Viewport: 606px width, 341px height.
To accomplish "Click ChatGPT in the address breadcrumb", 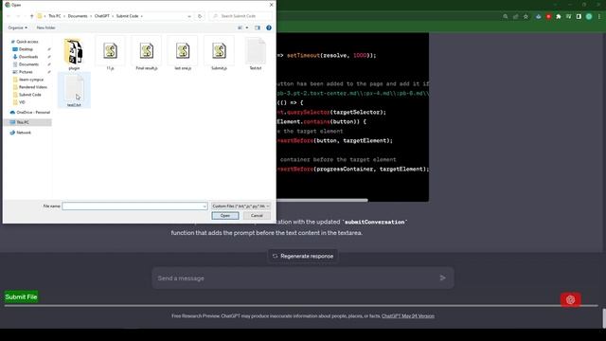I will click(x=102, y=16).
